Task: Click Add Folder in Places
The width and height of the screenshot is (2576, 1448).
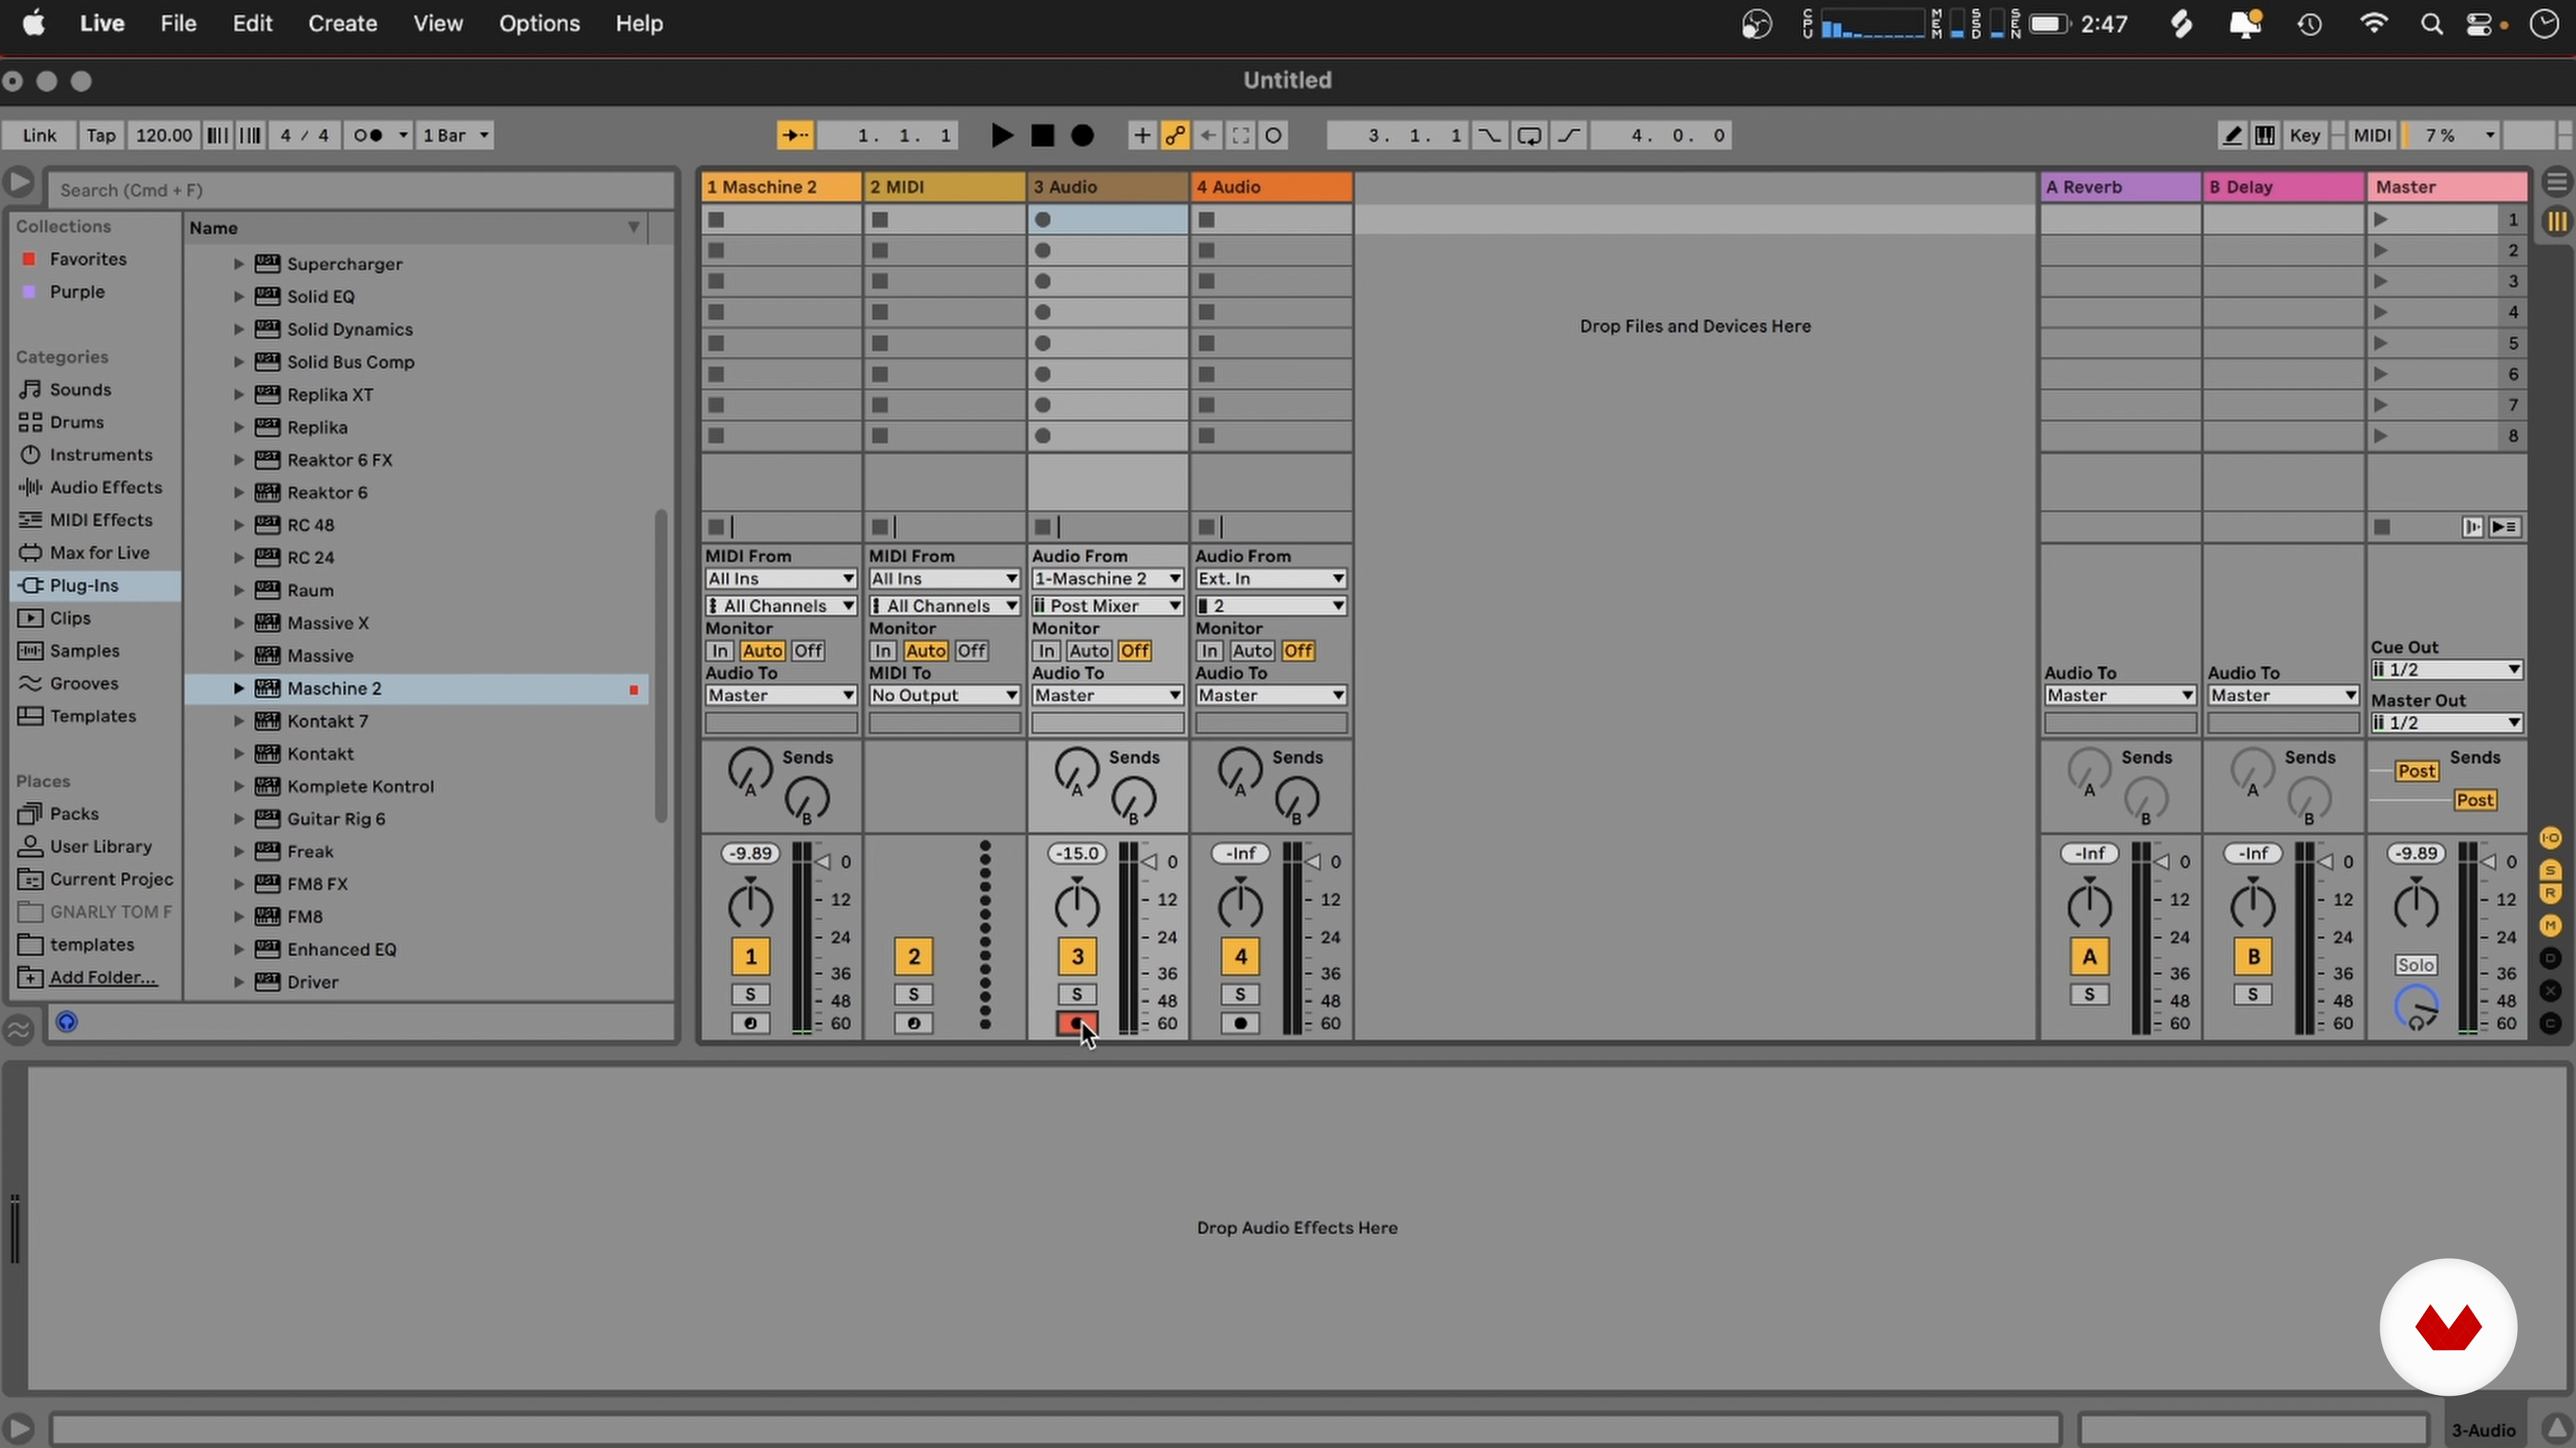Action: (103, 977)
